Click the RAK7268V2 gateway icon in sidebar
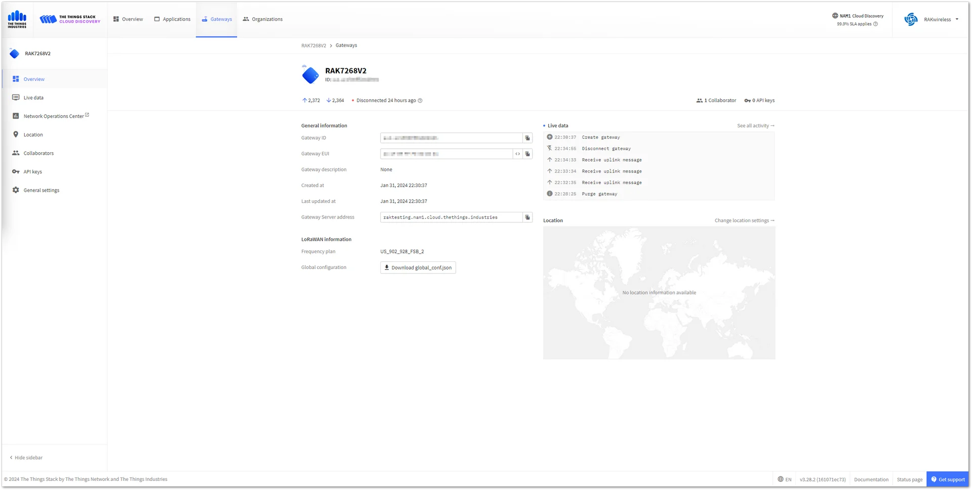This screenshot has height=490, width=972. pos(15,54)
